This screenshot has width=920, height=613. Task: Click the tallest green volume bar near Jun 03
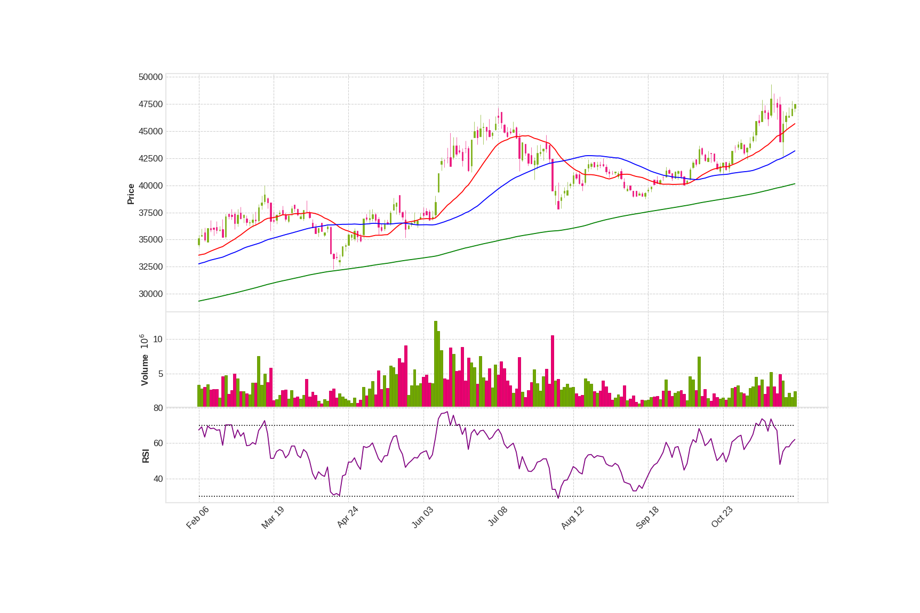click(436, 364)
